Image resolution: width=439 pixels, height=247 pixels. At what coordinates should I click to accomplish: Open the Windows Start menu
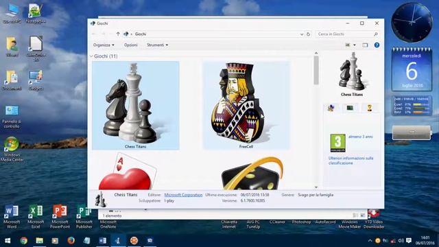click(8, 241)
